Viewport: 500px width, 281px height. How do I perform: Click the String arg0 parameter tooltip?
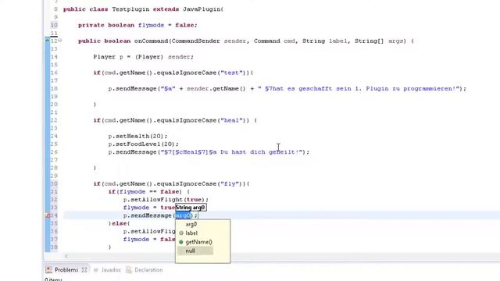pos(191,208)
